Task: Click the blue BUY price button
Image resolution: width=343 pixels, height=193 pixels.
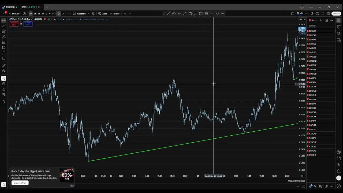Action: click(28, 24)
